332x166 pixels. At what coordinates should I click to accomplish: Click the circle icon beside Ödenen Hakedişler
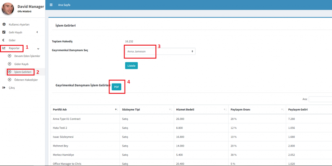[x=9, y=80]
